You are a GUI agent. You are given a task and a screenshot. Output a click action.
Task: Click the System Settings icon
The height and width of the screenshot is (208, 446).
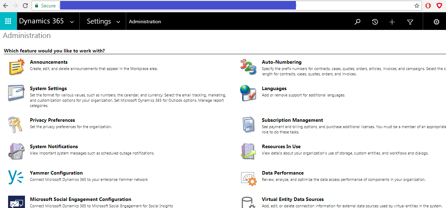pyautogui.click(x=17, y=93)
